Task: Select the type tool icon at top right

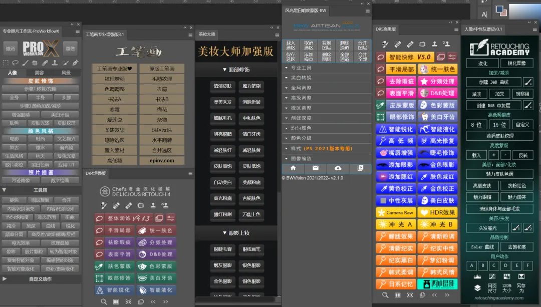Action: pos(484,15)
